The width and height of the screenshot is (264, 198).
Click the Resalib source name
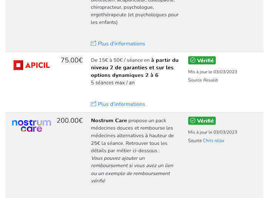pyautogui.click(x=210, y=80)
